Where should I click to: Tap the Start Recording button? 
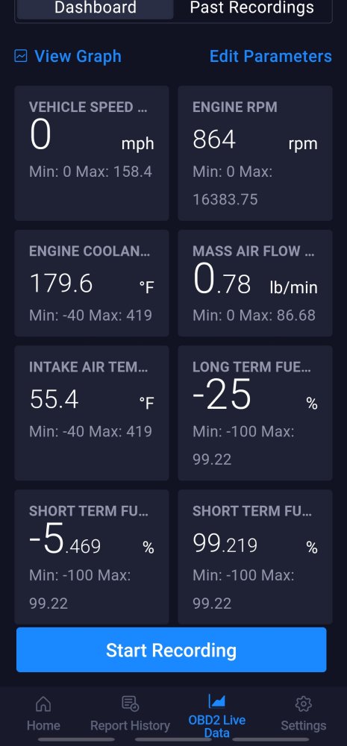click(172, 650)
